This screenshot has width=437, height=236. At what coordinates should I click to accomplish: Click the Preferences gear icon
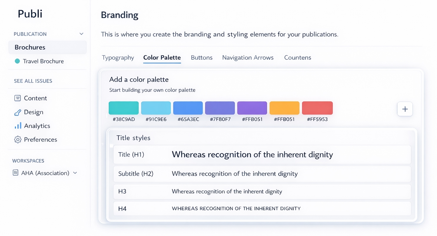tap(18, 139)
